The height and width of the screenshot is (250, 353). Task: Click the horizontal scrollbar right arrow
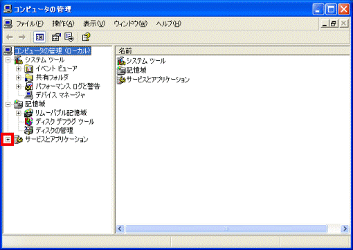pos(345,229)
